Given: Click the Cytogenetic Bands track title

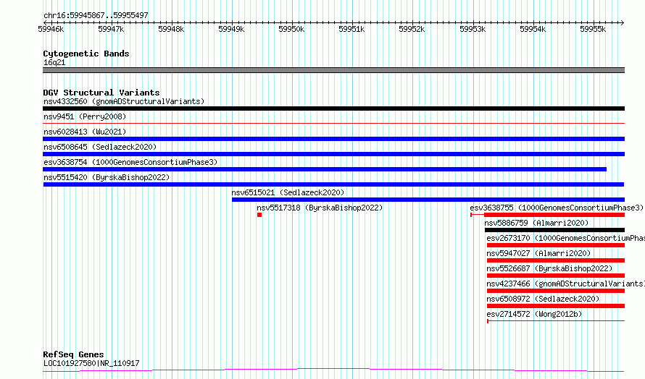Looking at the screenshot, I should (x=86, y=54).
